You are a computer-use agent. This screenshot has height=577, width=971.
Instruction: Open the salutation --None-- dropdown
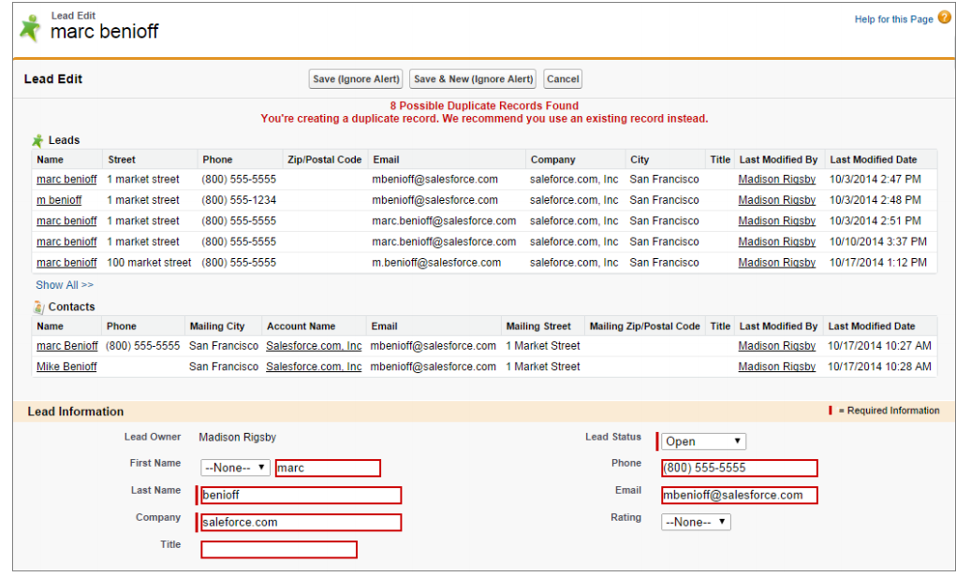pyautogui.click(x=235, y=468)
